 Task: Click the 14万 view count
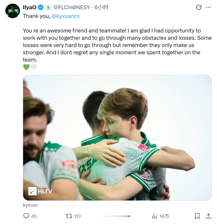click(164, 216)
